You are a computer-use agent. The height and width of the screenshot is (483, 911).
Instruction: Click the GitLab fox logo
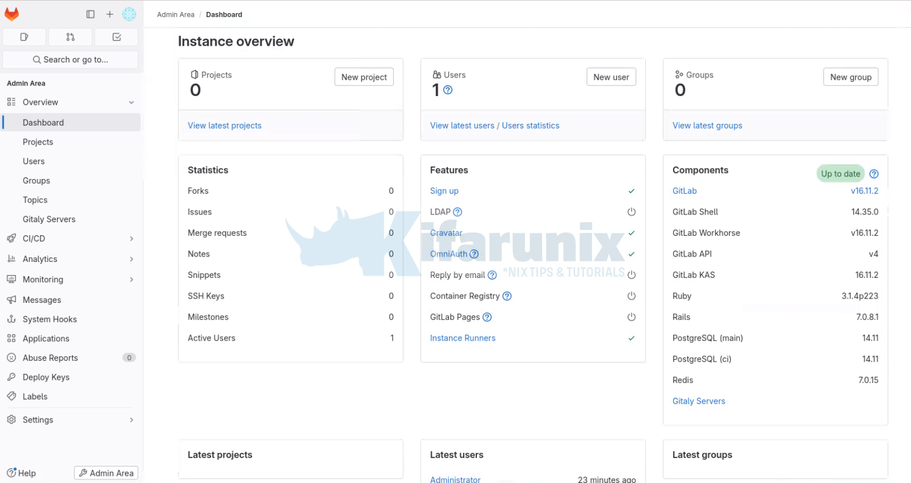point(12,14)
